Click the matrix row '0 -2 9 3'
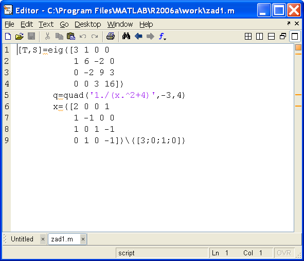 click(x=94, y=73)
